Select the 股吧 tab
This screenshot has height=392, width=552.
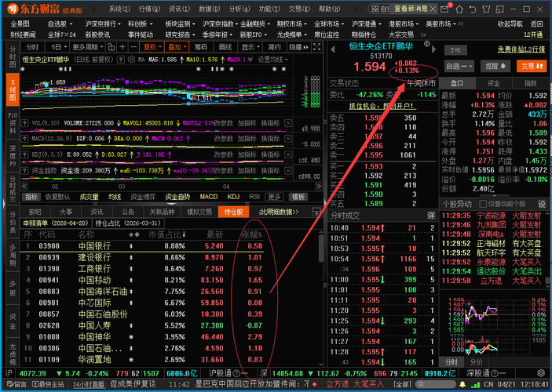(x=35, y=212)
